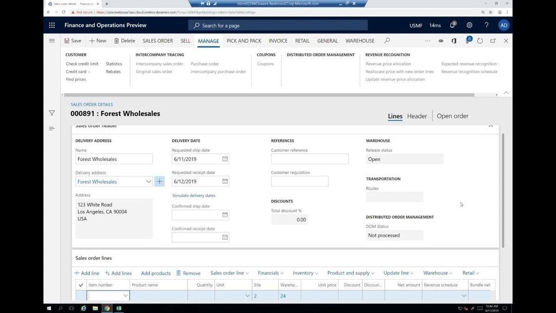Screen dimensions: 556x313
Task: Expand the Sales order line menu
Action: pos(229,273)
